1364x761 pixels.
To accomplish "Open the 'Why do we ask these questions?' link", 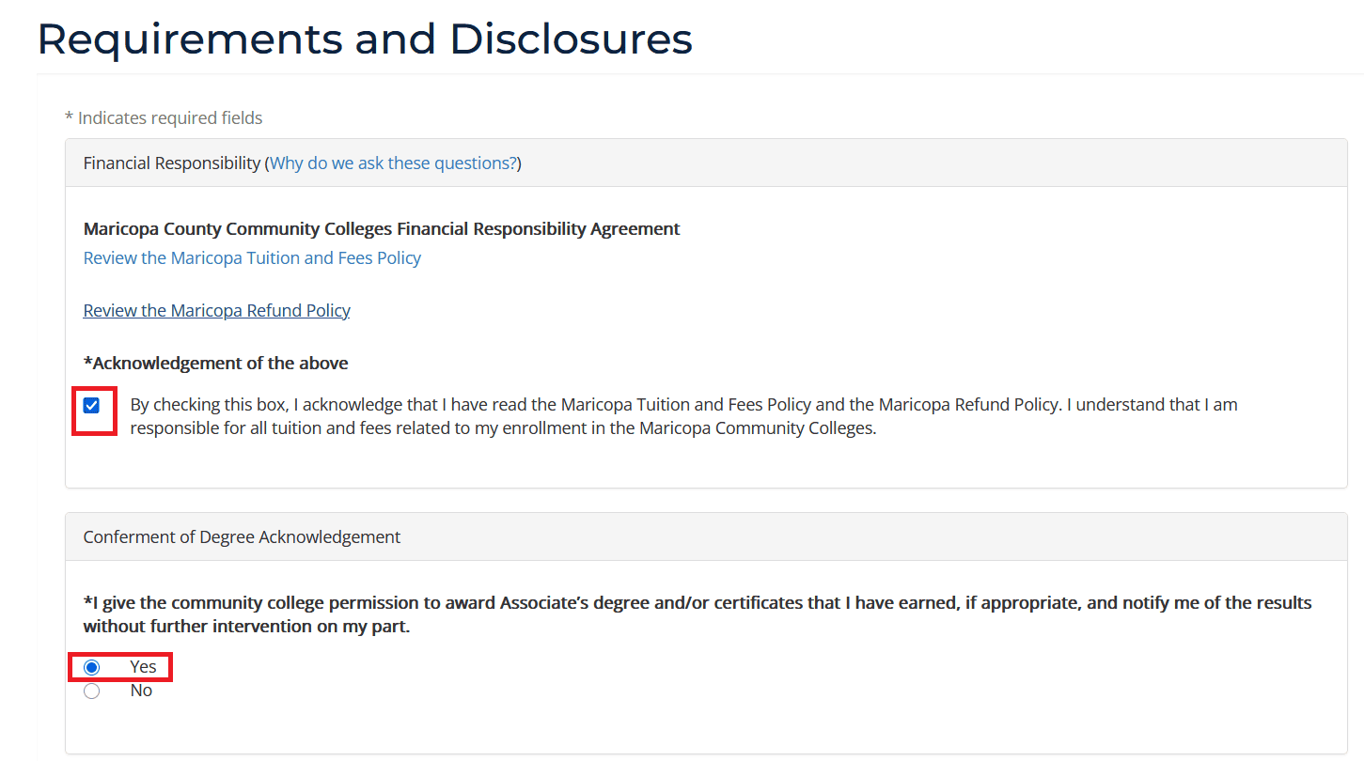I will pos(393,163).
